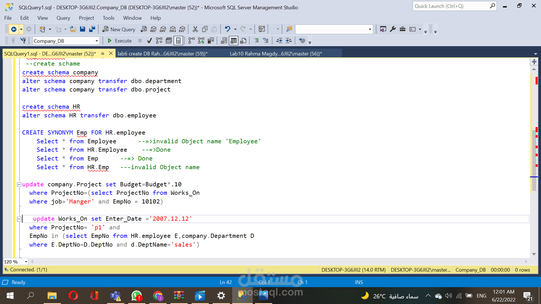Open the Query menu
Screen dimensions: 541x304
[63, 18]
